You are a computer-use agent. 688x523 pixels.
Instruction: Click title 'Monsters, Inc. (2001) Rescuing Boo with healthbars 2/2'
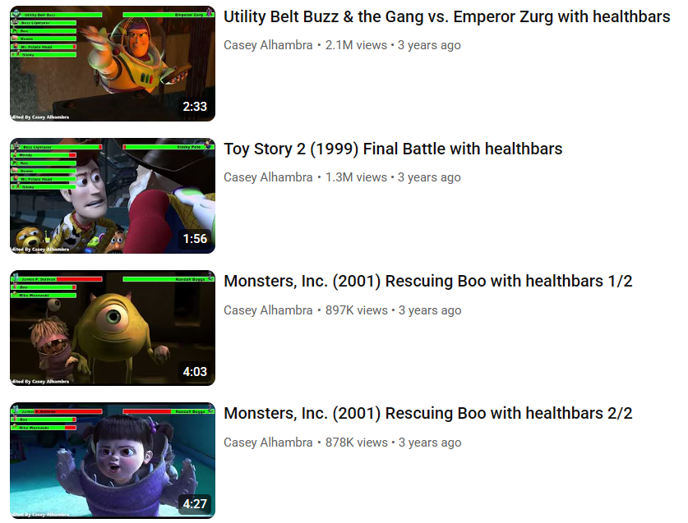tap(427, 414)
